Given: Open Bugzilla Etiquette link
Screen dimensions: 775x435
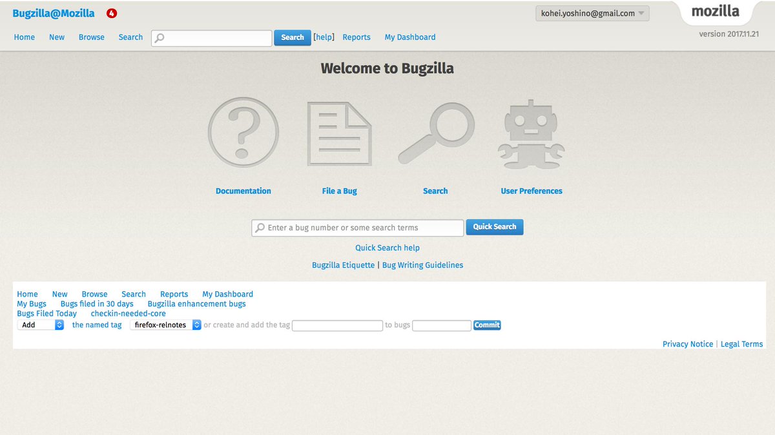Looking at the screenshot, I should point(343,265).
